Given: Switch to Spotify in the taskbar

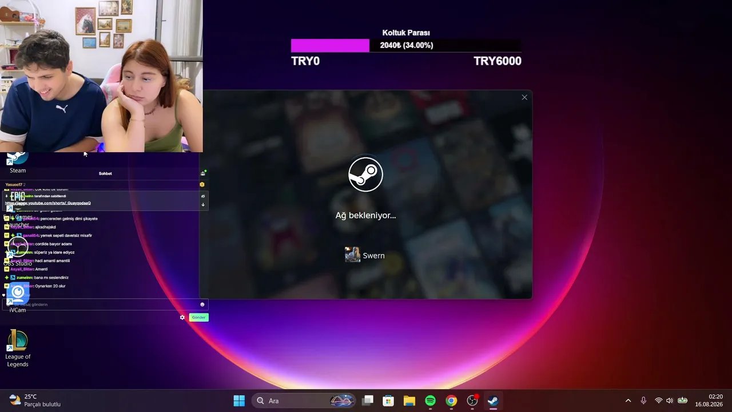Looking at the screenshot, I should [431, 401].
